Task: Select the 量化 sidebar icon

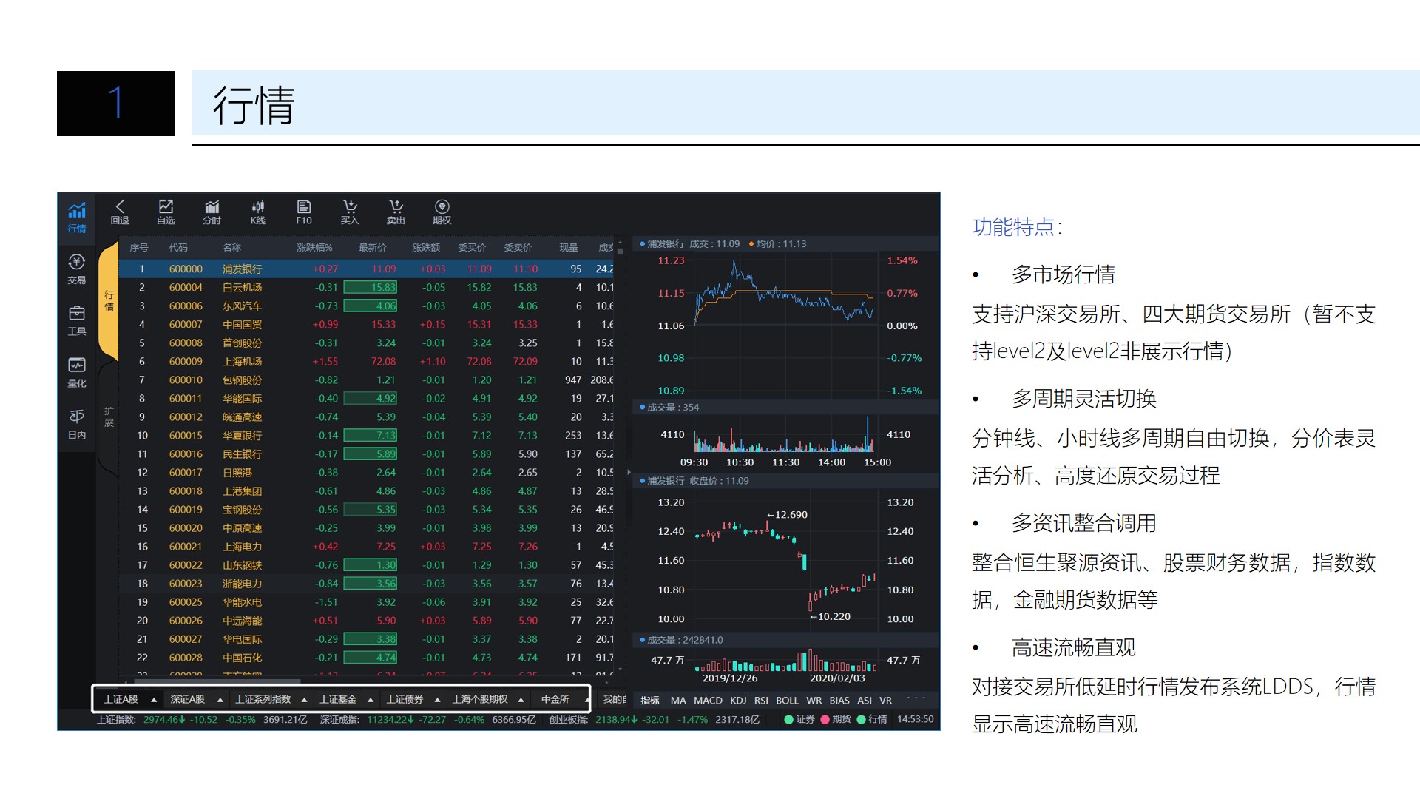Action: pos(76,374)
